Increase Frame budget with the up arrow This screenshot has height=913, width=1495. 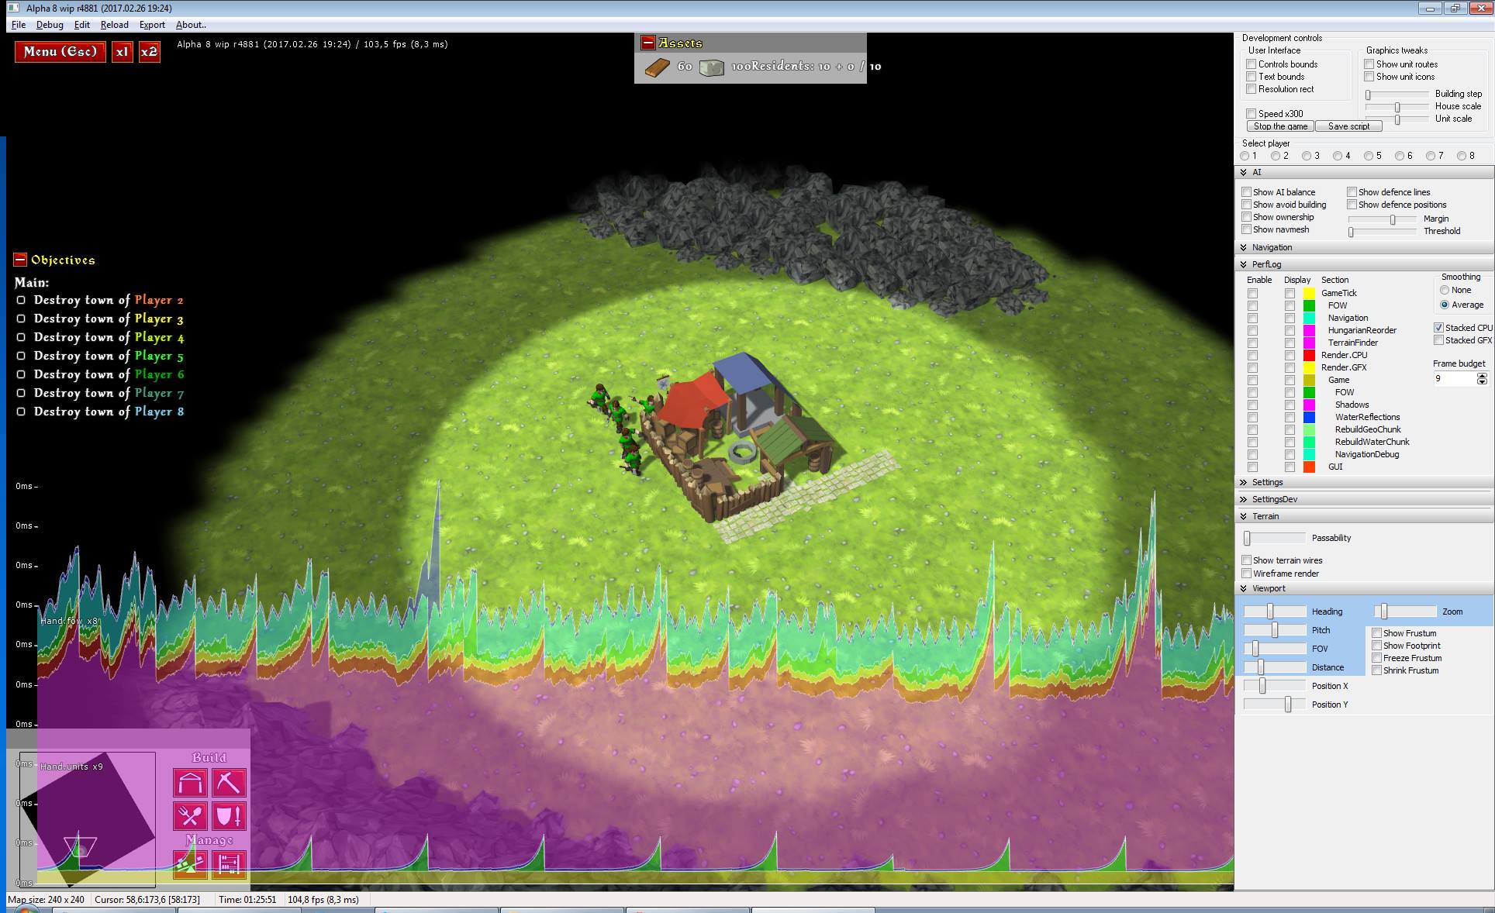click(1482, 376)
